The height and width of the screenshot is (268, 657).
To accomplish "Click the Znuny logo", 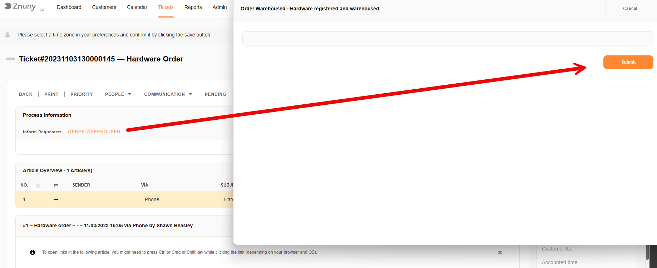I will 20,7.
